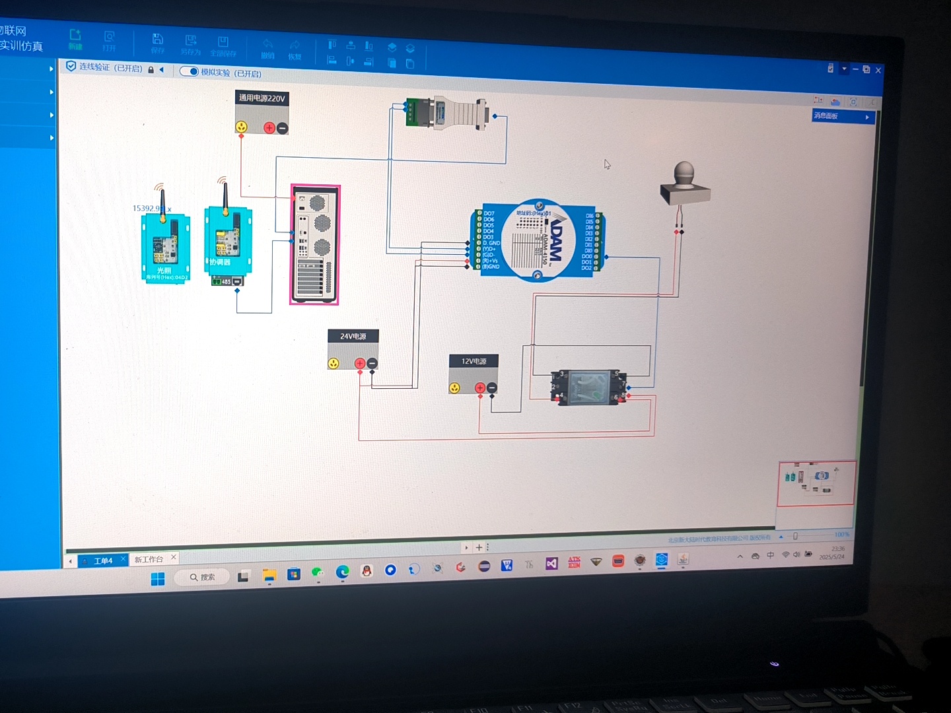Switch to the 工单4 tab
The width and height of the screenshot is (951, 713).
[102, 561]
